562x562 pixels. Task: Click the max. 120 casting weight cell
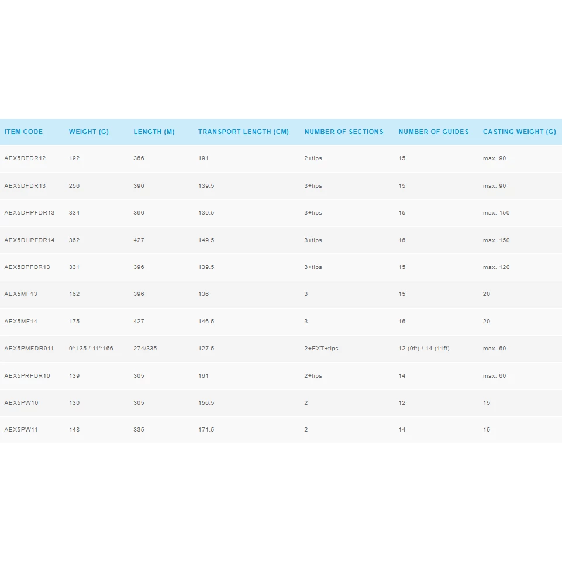coord(496,267)
